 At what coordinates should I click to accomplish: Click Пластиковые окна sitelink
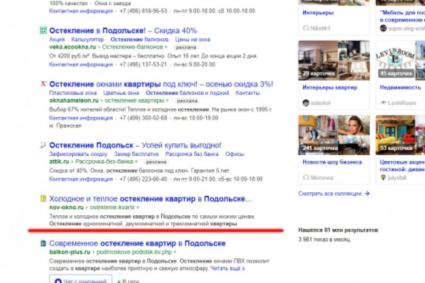point(73,93)
